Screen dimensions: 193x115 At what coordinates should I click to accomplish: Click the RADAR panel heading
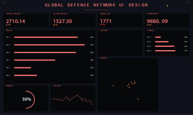click(x=10, y=86)
